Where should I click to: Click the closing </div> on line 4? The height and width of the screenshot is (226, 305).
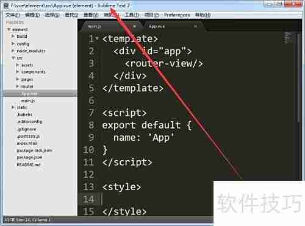coord(130,76)
